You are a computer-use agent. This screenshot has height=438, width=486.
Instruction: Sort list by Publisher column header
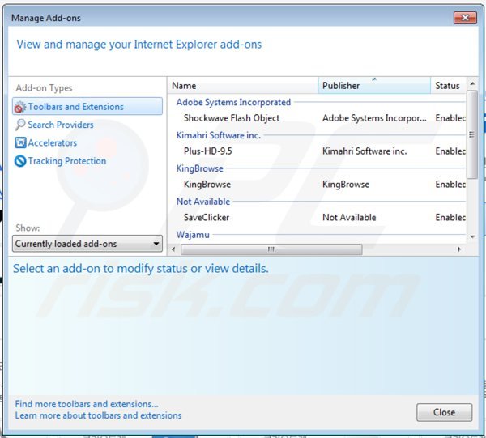click(374, 86)
